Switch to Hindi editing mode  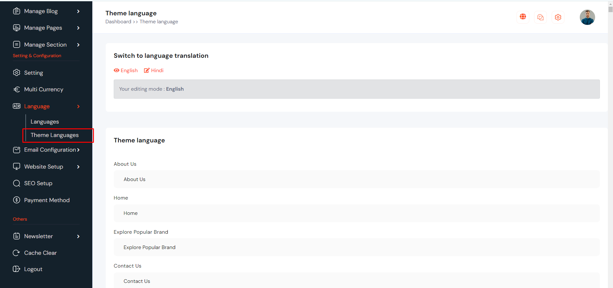click(x=154, y=71)
